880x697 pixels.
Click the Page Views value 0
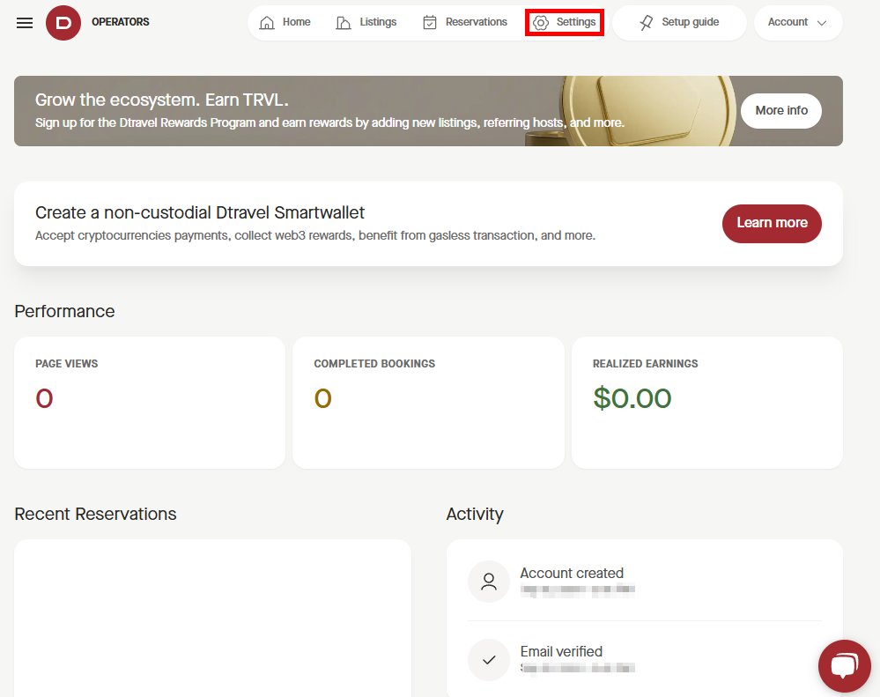pos(44,398)
